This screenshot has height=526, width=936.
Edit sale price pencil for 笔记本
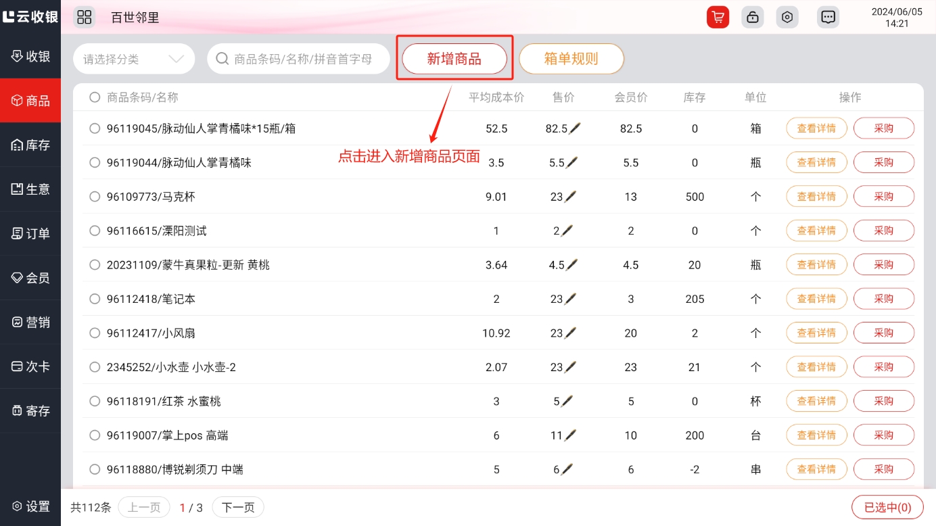pos(571,299)
